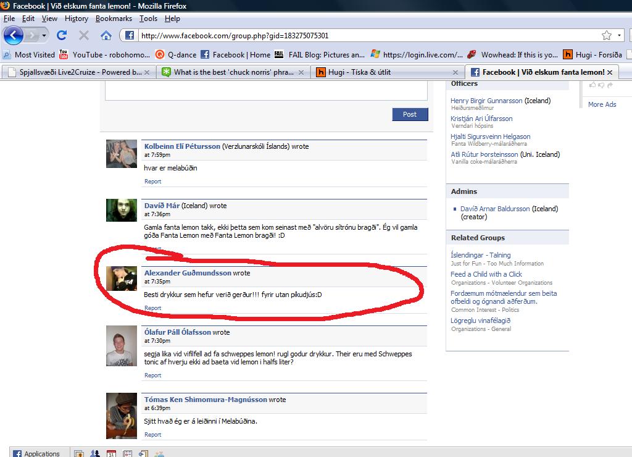Close the Við elskum fanta lemon tab
The height and width of the screenshot is (457, 632).
click(x=610, y=72)
